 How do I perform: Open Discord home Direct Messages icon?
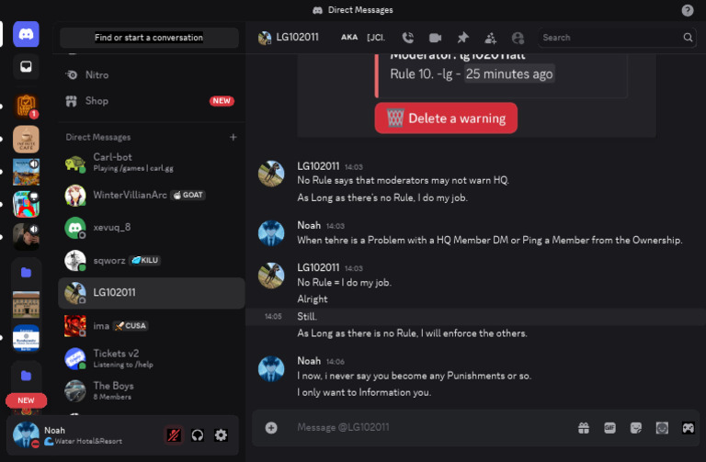coord(26,34)
